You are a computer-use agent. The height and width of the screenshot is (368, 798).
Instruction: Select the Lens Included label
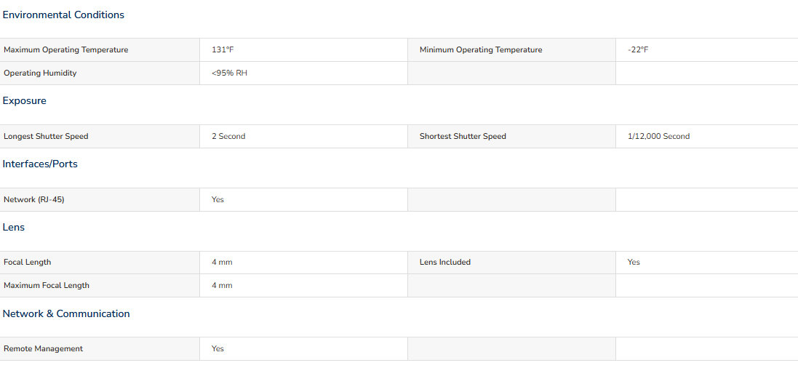(x=444, y=262)
